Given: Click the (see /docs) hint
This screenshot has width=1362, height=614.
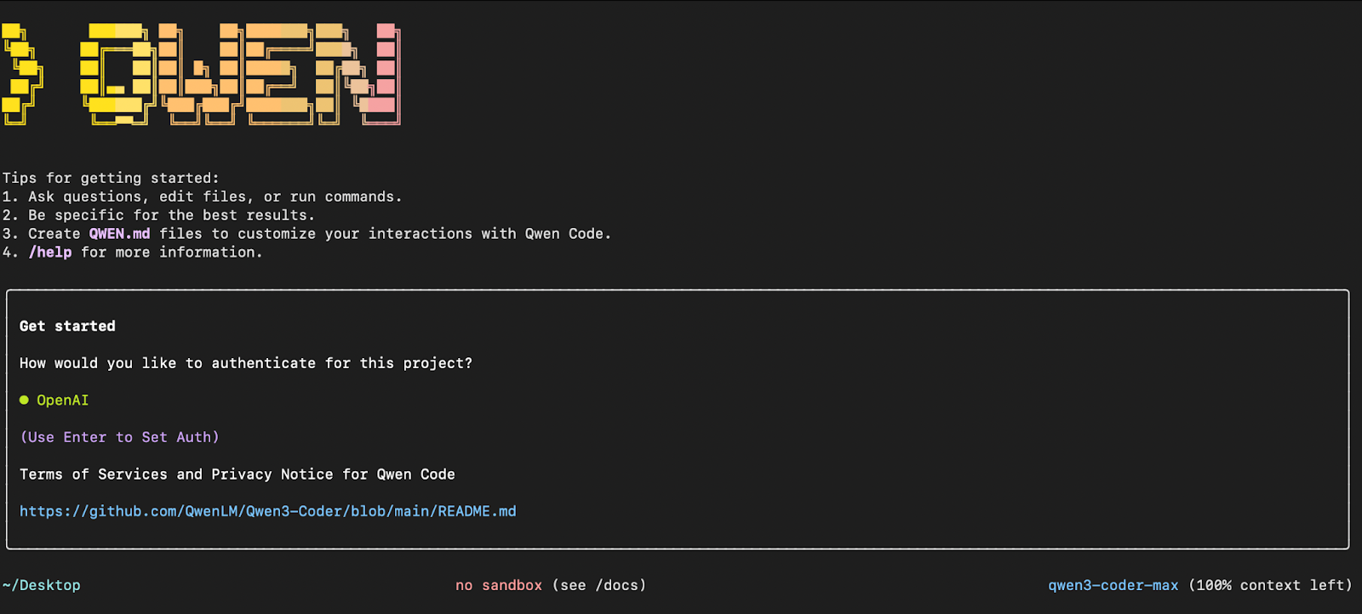Looking at the screenshot, I should pyautogui.click(x=599, y=585).
